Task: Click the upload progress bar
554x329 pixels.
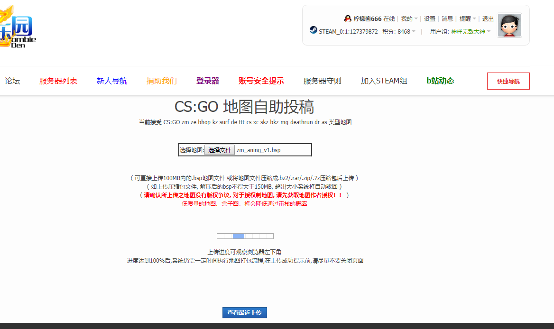Action: (x=245, y=236)
